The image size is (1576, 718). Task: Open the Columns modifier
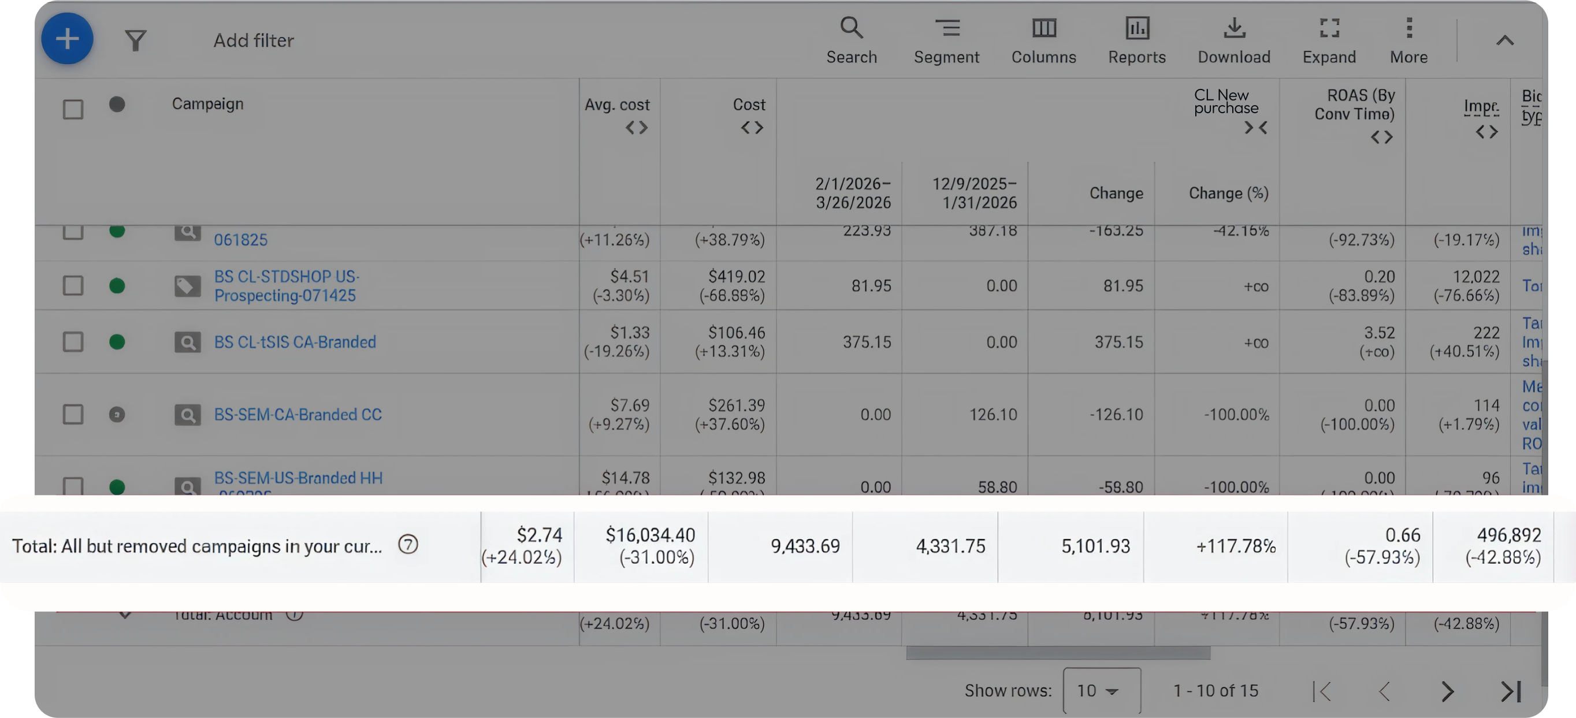pos(1044,40)
